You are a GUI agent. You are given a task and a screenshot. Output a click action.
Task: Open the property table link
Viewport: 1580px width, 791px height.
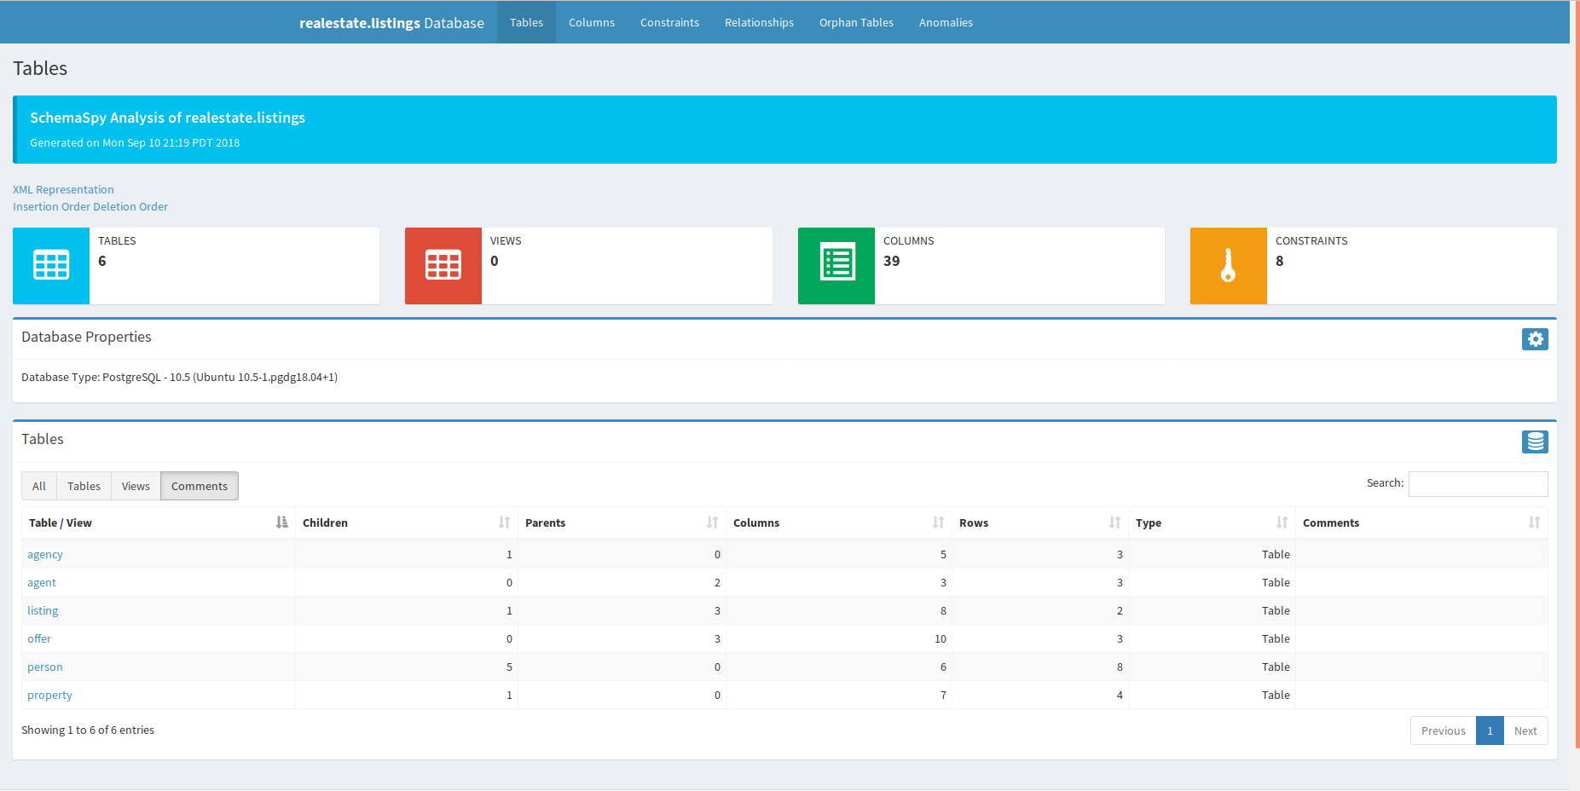[x=49, y=695]
